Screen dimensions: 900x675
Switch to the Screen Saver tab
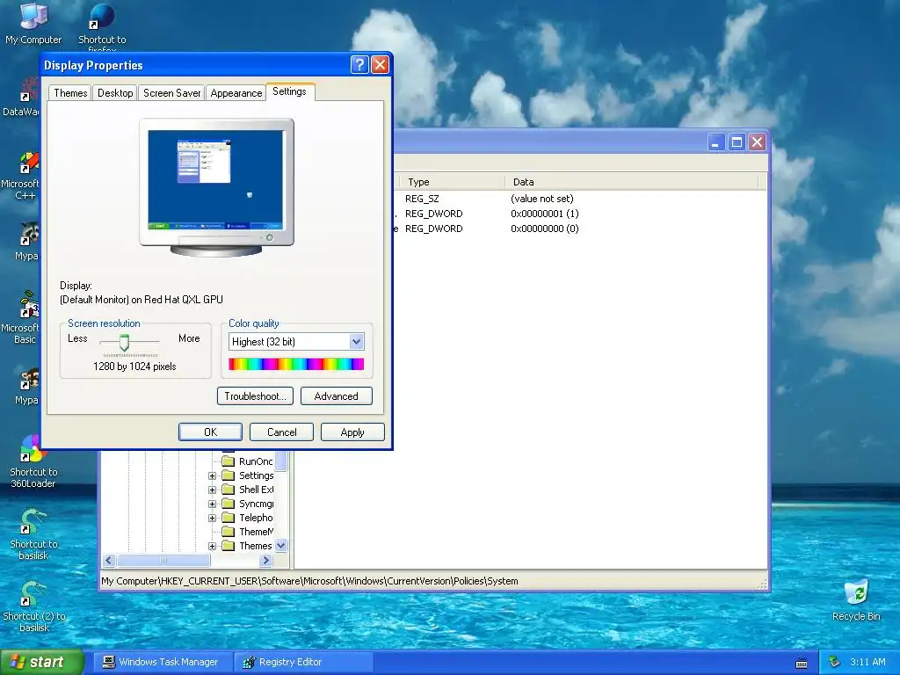(x=171, y=93)
